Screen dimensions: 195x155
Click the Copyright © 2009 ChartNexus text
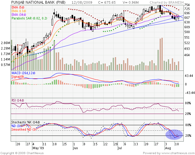[x=22, y=153]
